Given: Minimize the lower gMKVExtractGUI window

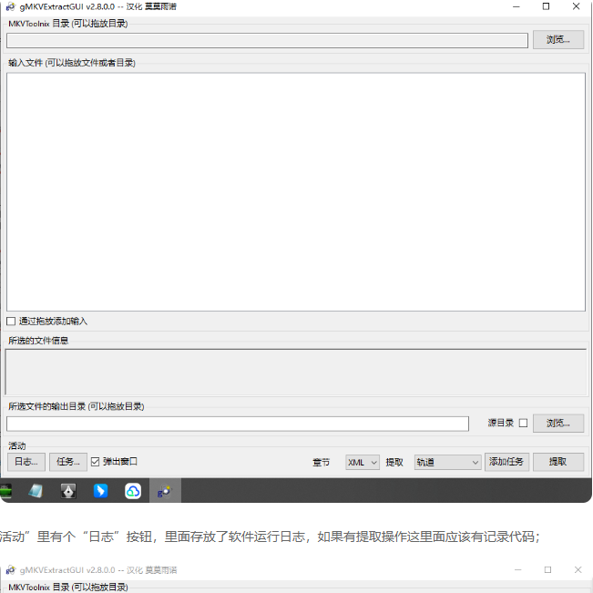Looking at the screenshot, I should [518, 569].
